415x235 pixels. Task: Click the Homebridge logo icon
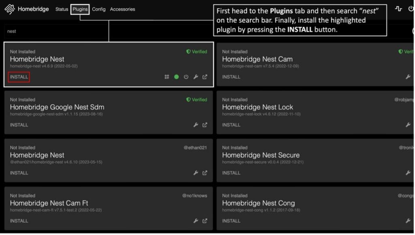coord(10,9)
